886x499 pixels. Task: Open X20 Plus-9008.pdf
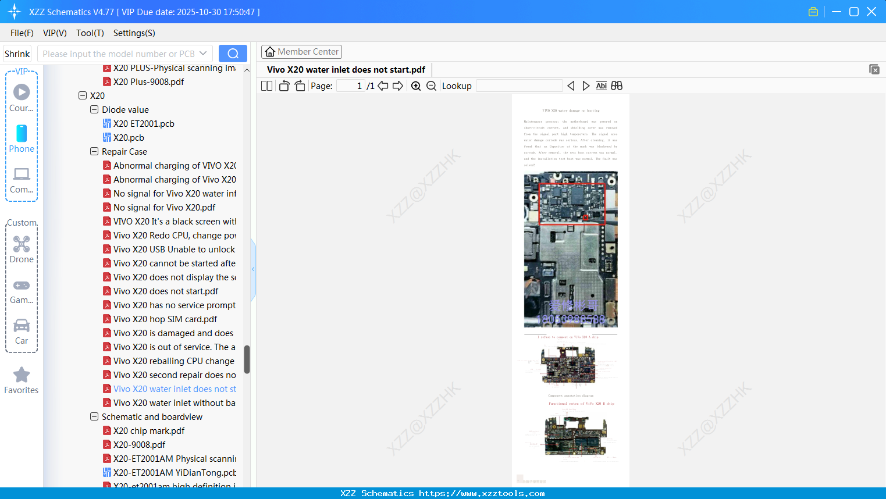148,82
